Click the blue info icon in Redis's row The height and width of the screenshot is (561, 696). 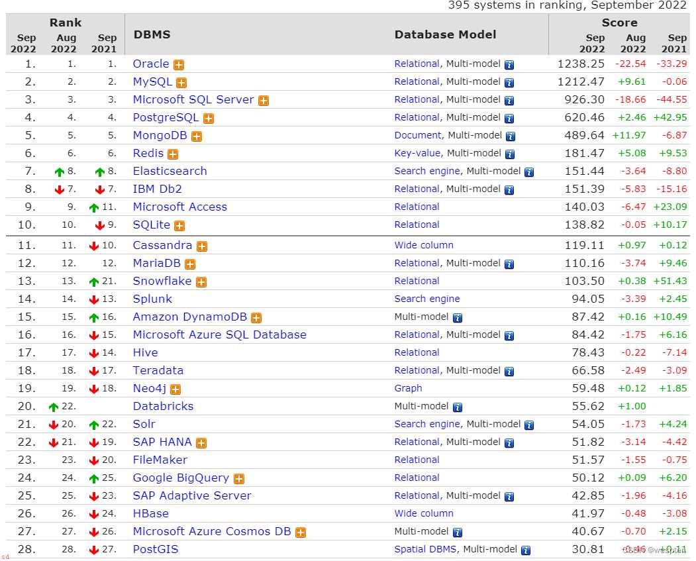(x=510, y=154)
